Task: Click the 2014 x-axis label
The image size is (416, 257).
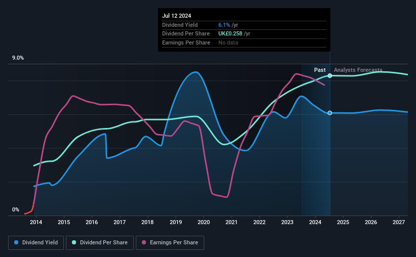Action: pyautogui.click(x=36, y=222)
